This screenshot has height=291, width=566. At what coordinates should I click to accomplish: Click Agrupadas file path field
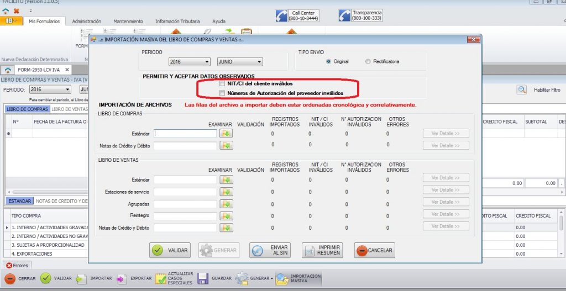click(185, 204)
